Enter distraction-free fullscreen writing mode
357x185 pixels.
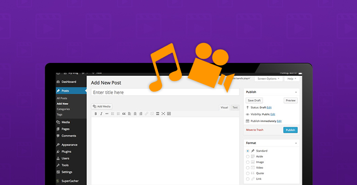[163, 114]
